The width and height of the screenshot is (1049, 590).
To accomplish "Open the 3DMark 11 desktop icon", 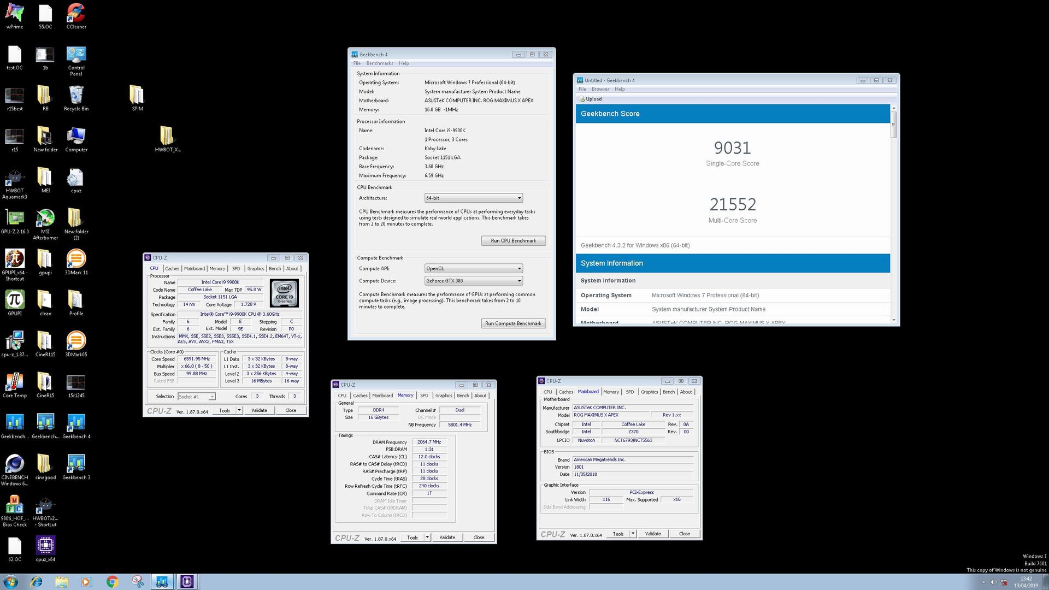I will [76, 262].
